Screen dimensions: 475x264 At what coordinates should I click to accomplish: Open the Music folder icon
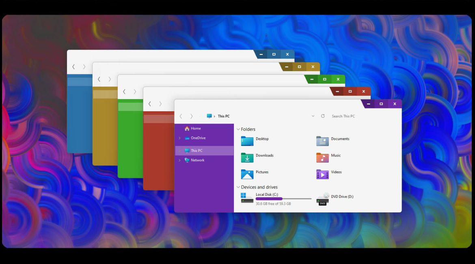322,158
